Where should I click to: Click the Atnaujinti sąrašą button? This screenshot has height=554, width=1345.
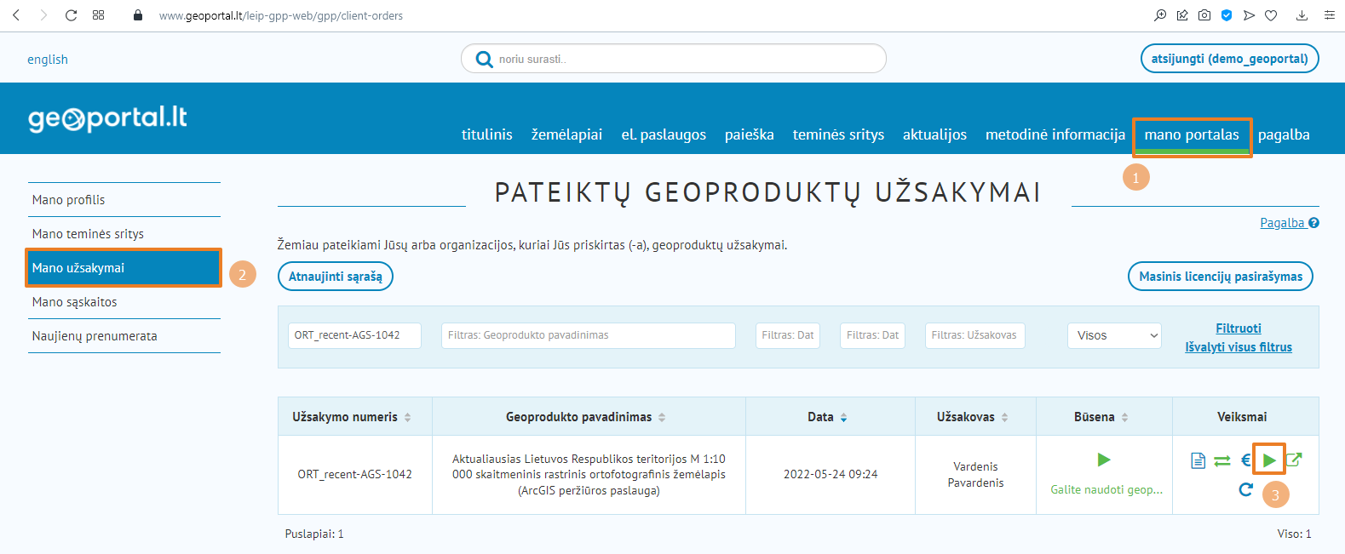pos(335,277)
